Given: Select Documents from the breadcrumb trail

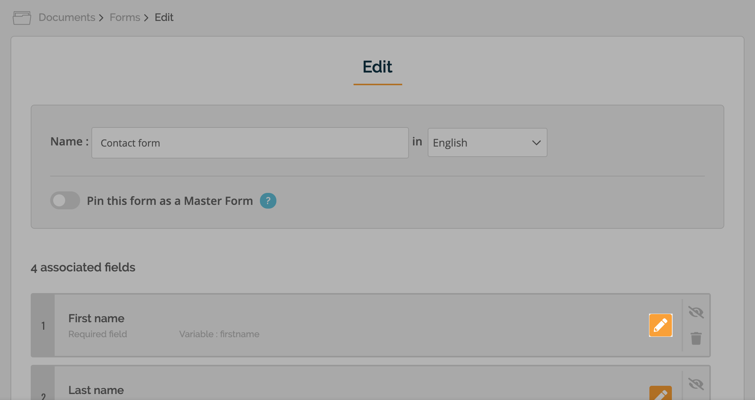Looking at the screenshot, I should 67,17.
